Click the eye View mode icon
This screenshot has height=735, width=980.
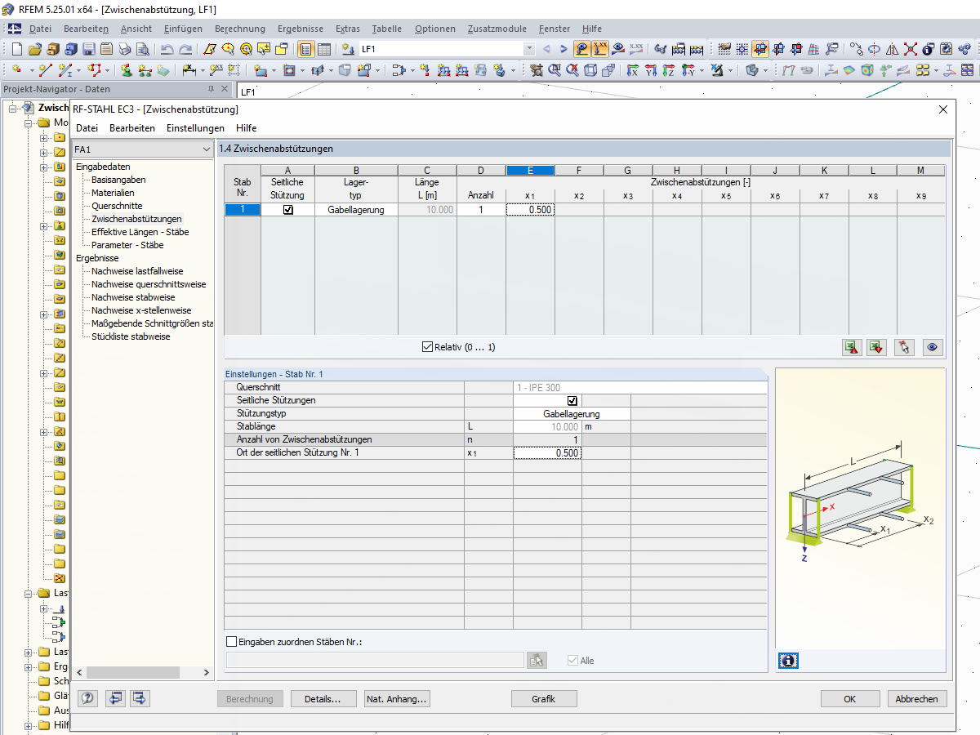tap(933, 347)
